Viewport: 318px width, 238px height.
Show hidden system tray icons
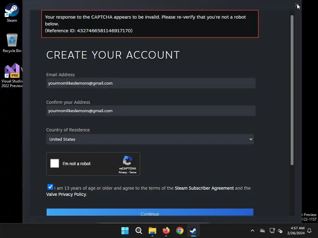pyautogui.click(x=252, y=231)
